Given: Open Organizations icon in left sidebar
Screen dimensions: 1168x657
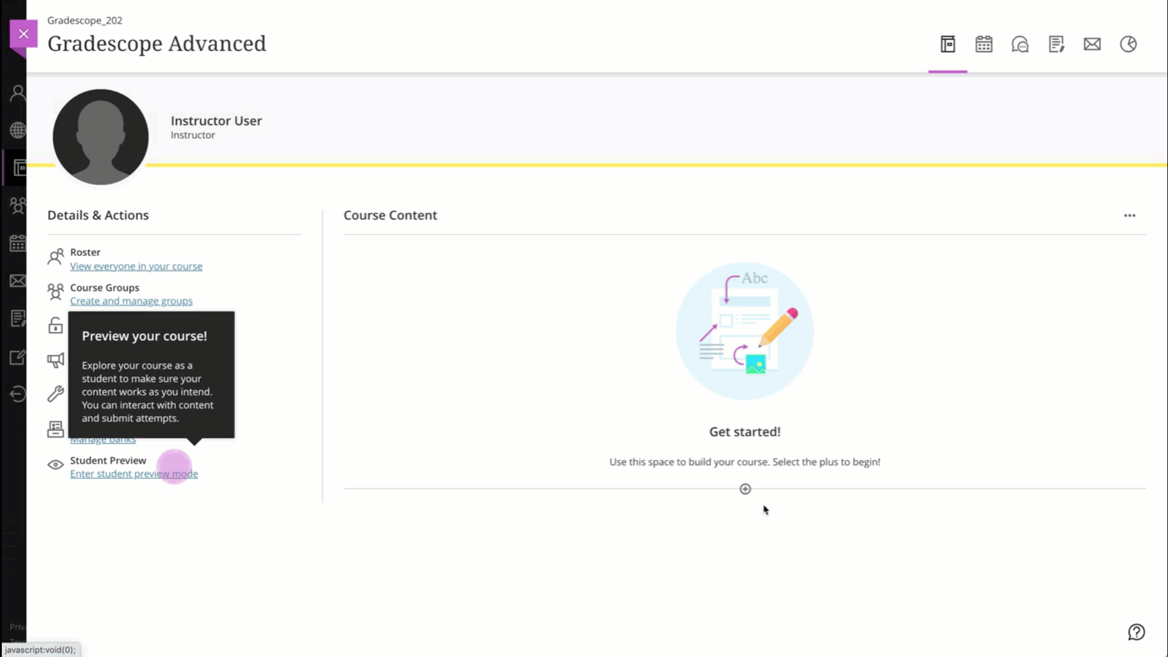Looking at the screenshot, I should point(18,206).
